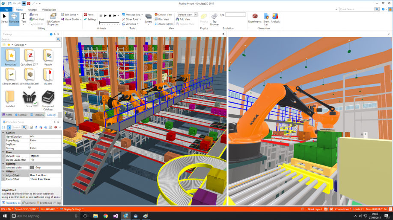
Task: Click the Quick Search field
Action: pyautogui.click(x=357, y=9)
